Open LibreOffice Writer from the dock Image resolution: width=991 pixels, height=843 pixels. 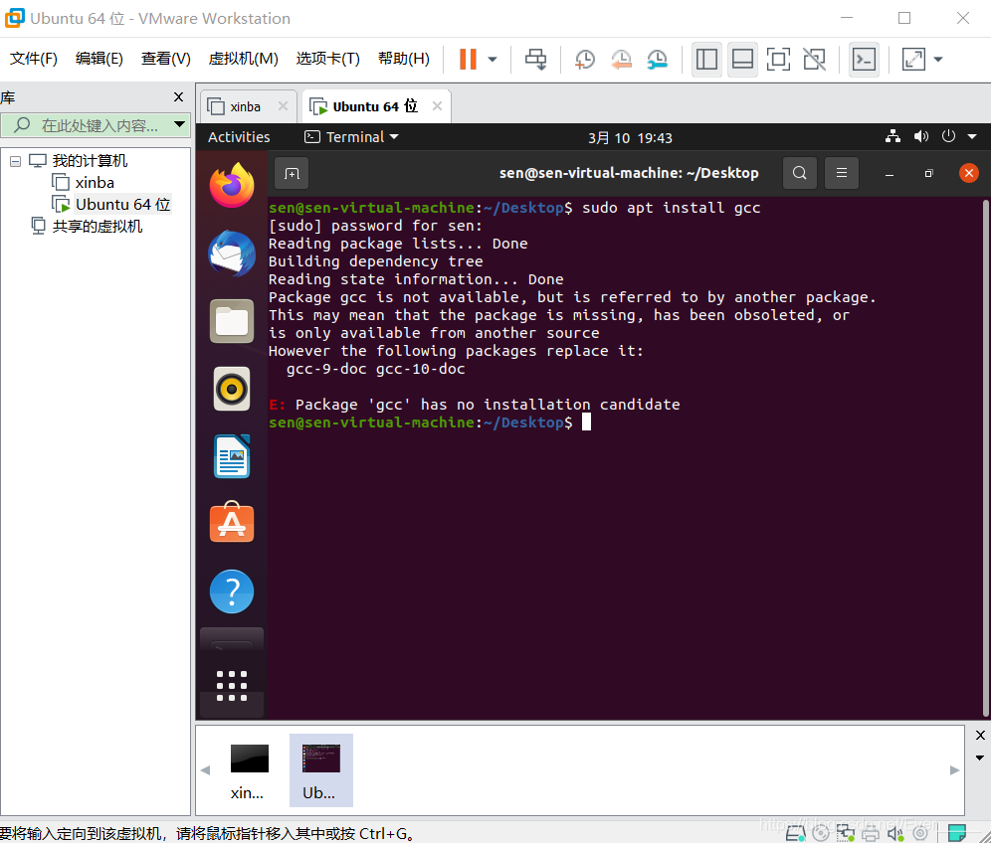pyautogui.click(x=232, y=456)
